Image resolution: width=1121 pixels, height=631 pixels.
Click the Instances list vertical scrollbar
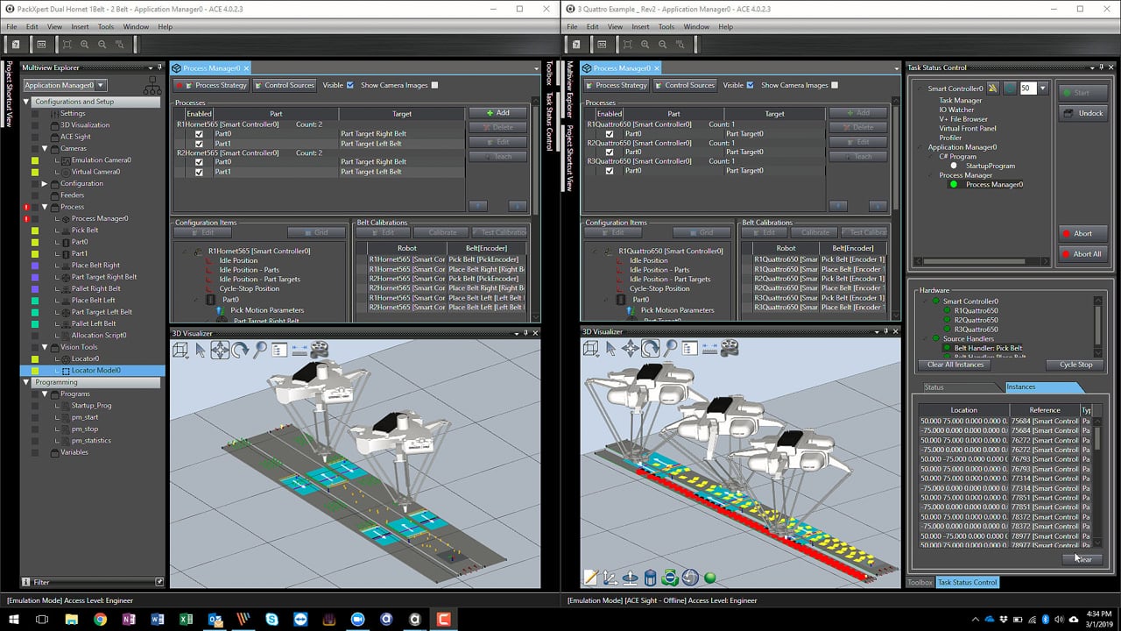pyautogui.click(x=1098, y=438)
